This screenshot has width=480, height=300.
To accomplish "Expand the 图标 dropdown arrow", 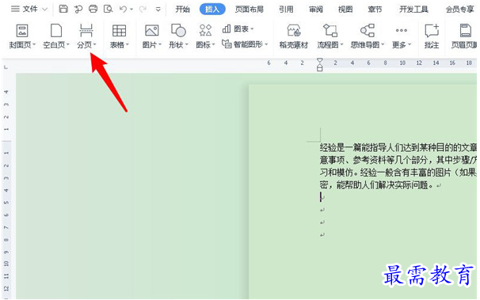I will tap(214, 44).
